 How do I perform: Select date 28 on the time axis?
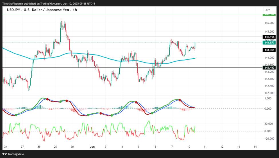tap(39, 147)
